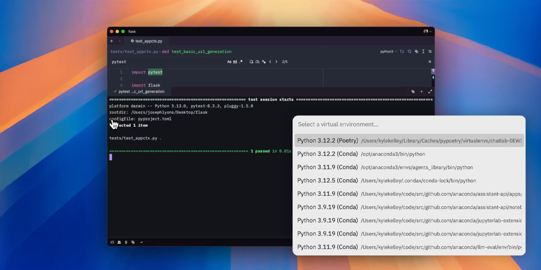Go to previous match with the left arrow

(270, 61)
